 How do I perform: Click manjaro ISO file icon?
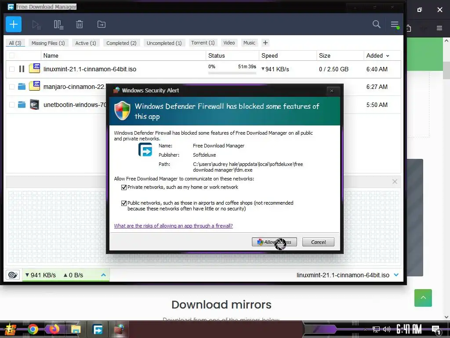(x=34, y=86)
